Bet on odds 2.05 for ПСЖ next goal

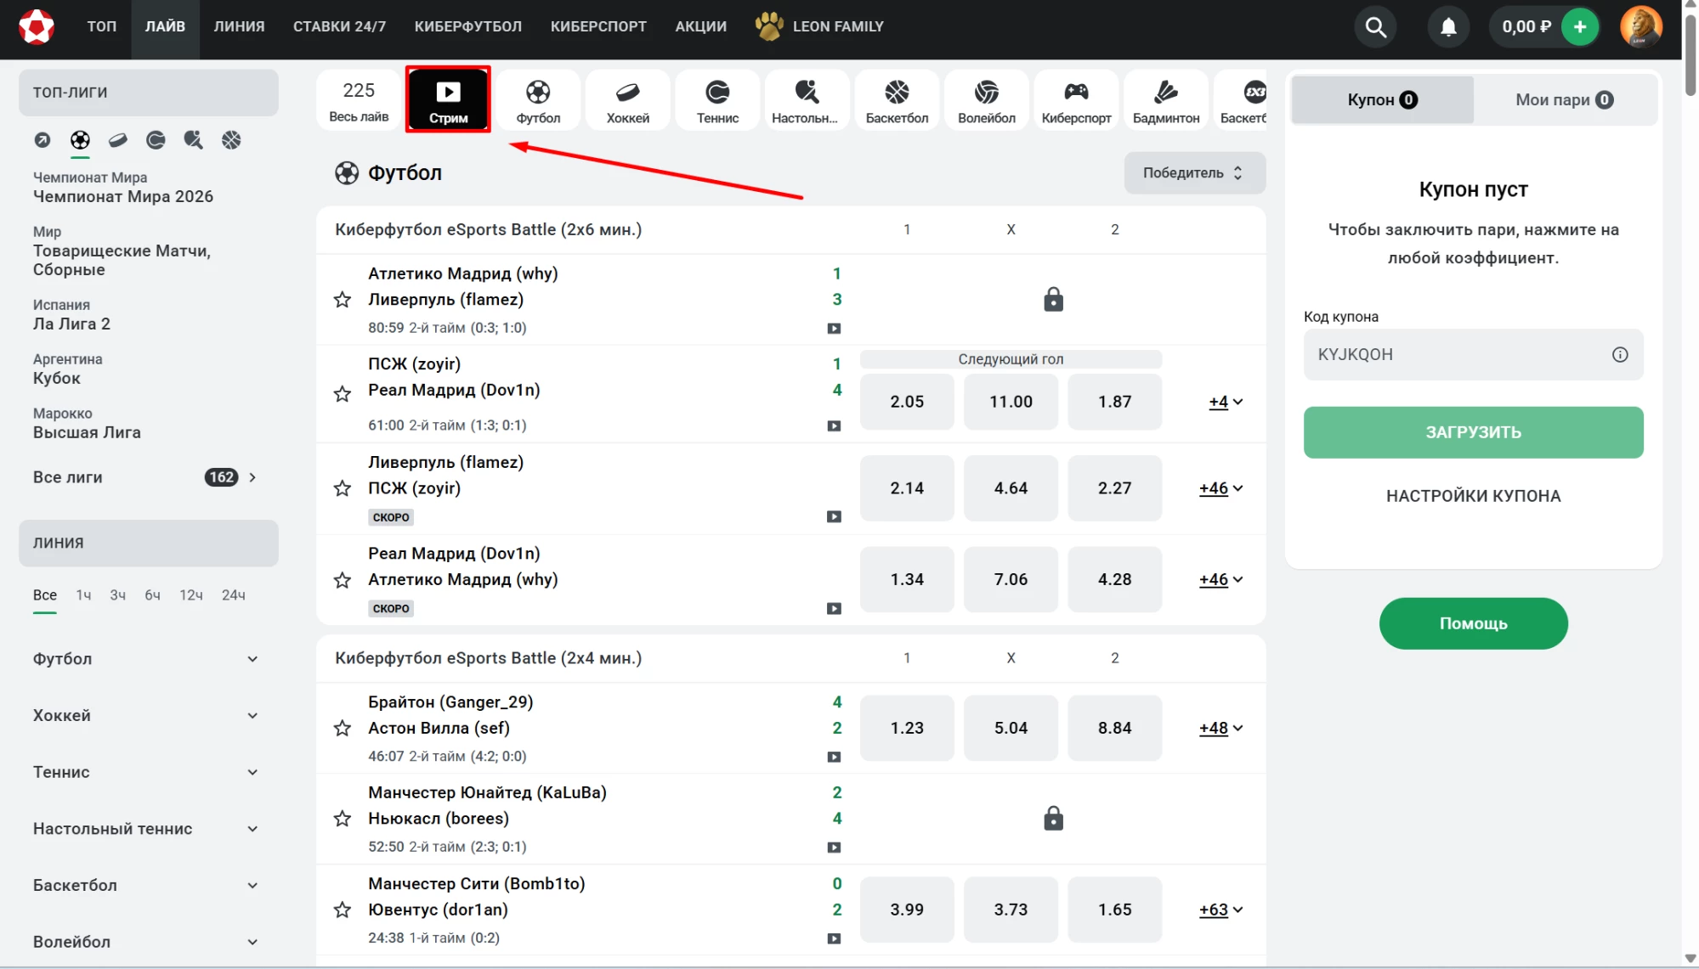tap(907, 402)
